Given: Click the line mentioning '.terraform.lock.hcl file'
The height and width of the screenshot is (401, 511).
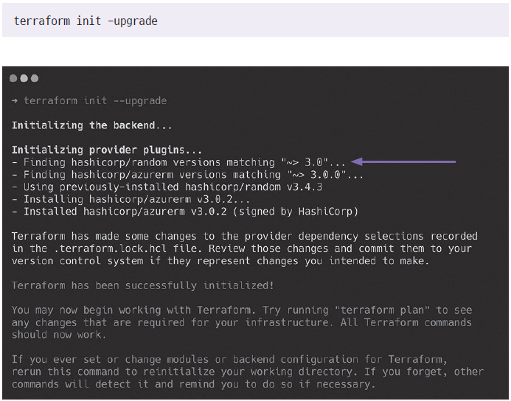Looking at the screenshot, I should [x=242, y=248].
